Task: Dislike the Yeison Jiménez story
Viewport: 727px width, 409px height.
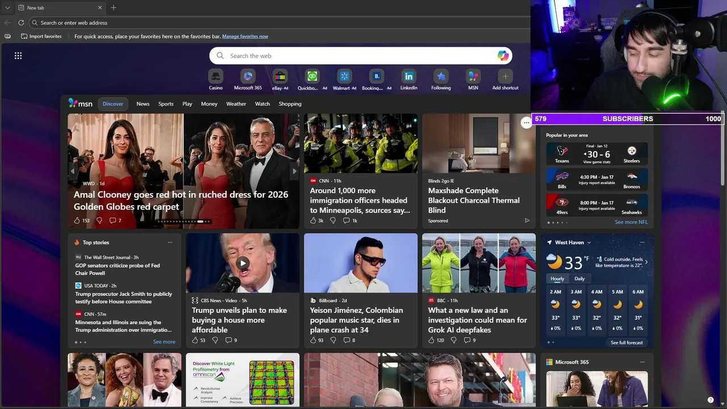Action: point(333,340)
